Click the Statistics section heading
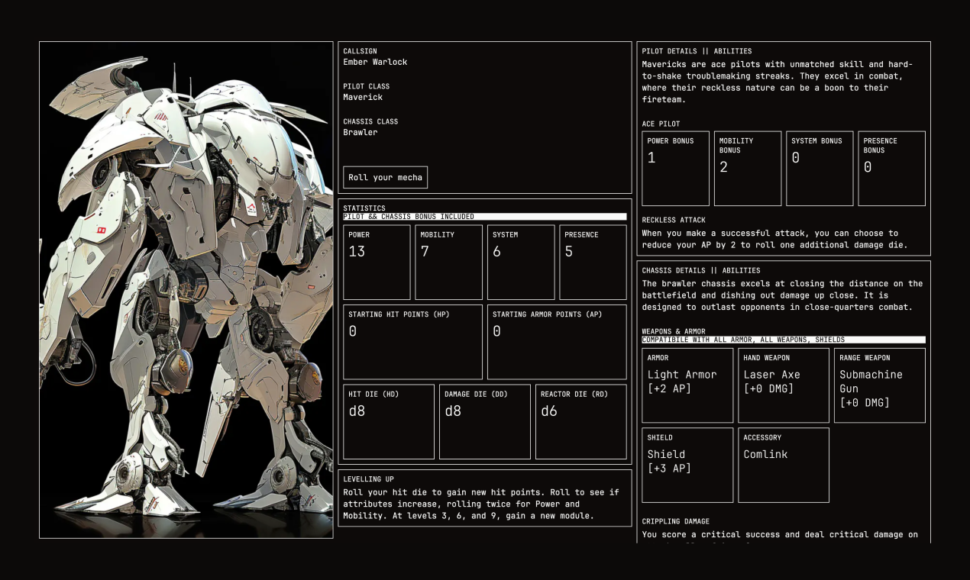This screenshot has height=580, width=970. click(364, 208)
